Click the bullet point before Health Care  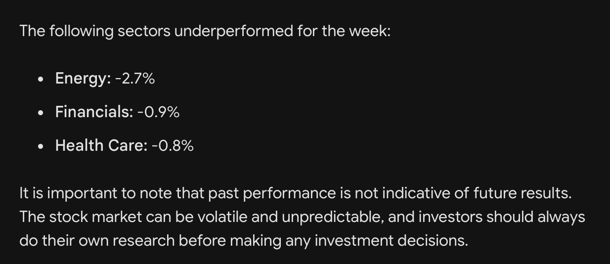pyautogui.click(x=41, y=146)
